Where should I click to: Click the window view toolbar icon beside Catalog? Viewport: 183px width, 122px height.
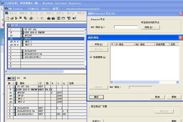pyautogui.click(x=63, y=18)
